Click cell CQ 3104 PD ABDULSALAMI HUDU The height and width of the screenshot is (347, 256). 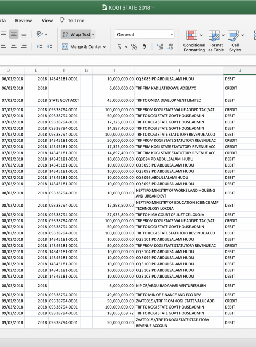click(179, 251)
